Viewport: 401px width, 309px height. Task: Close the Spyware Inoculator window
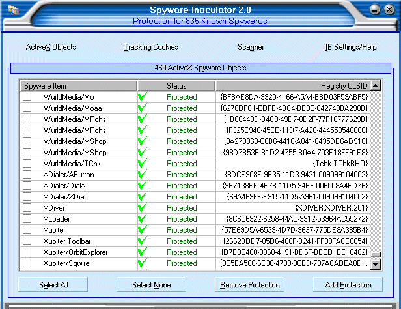click(389, 10)
